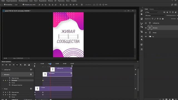Collapse the обложка track in timeline
This screenshot has width=178, height=100.
[x=2, y=74]
